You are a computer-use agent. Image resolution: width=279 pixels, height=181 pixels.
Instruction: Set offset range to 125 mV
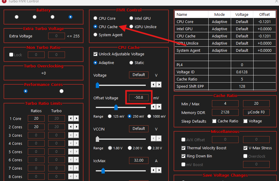click(x=110, y=116)
